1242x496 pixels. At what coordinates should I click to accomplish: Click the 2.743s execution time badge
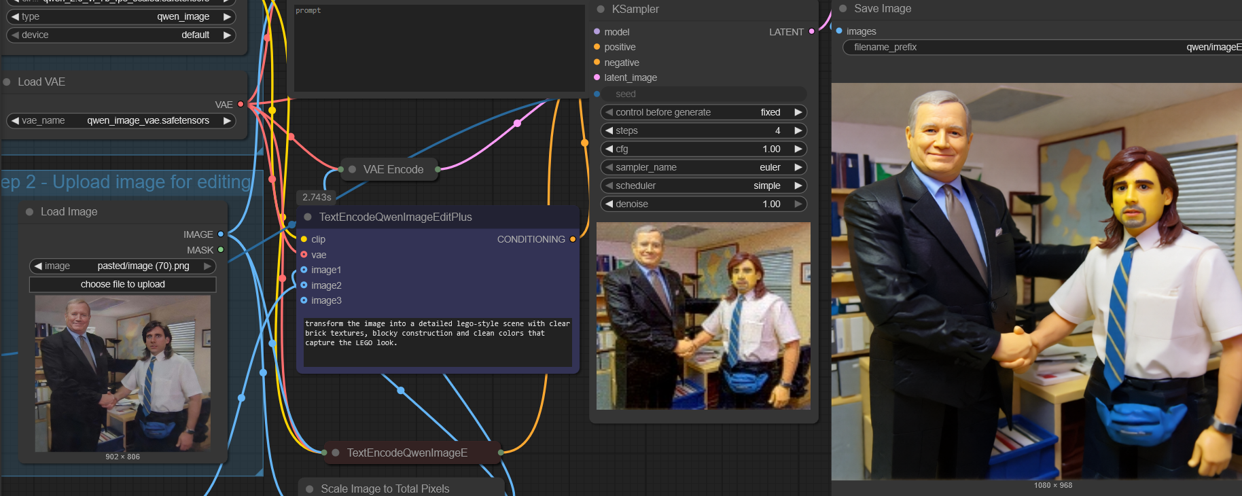pyautogui.click(x=317, y=197)
